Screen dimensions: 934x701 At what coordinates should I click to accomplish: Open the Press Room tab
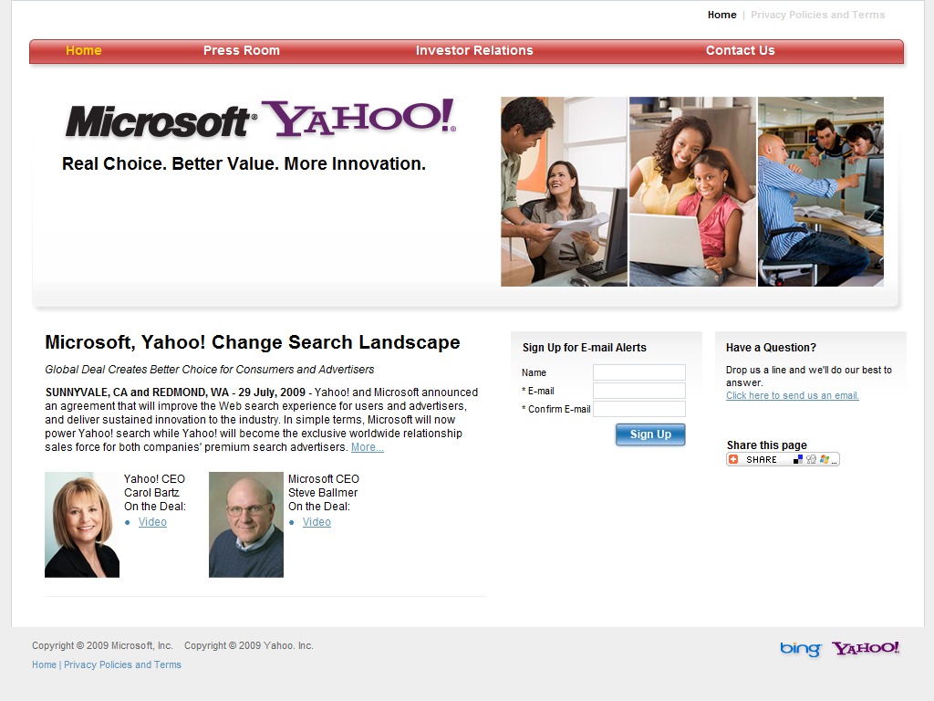tap(241, 51)
